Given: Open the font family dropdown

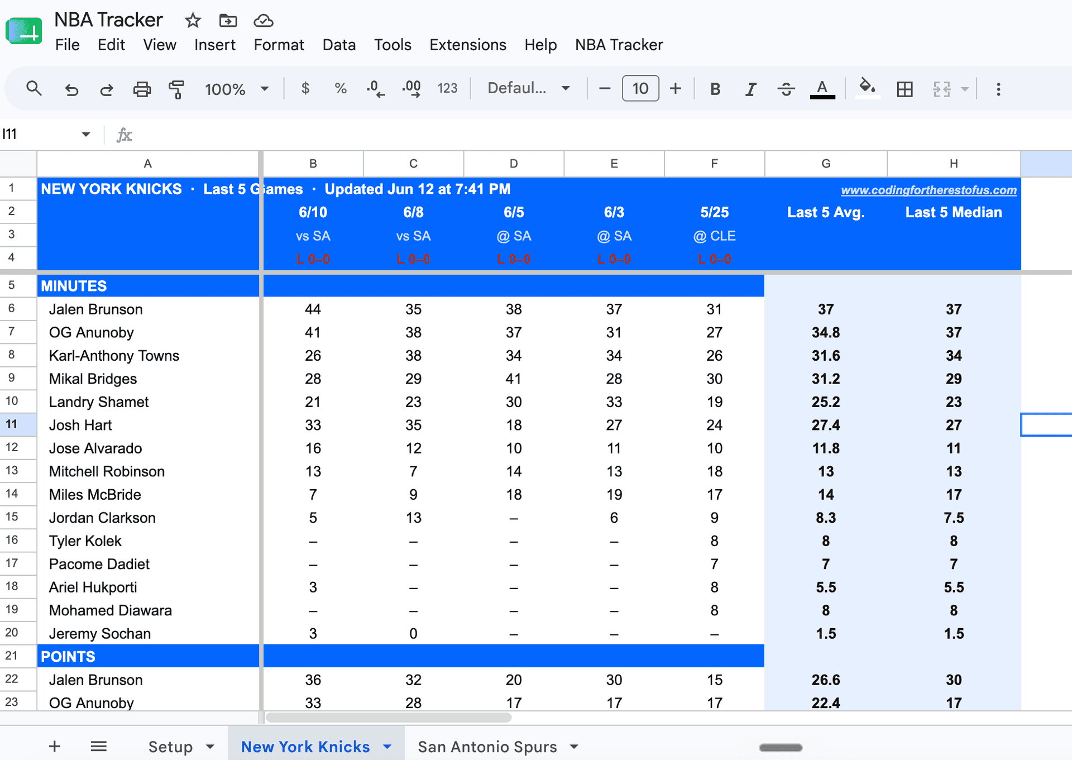Looking at the screenshot, I should (528, 88).
